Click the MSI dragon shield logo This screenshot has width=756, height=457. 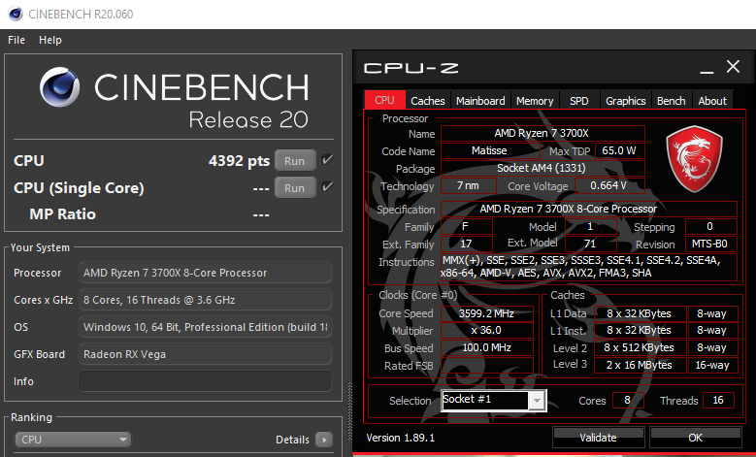[x=694, y=158]
